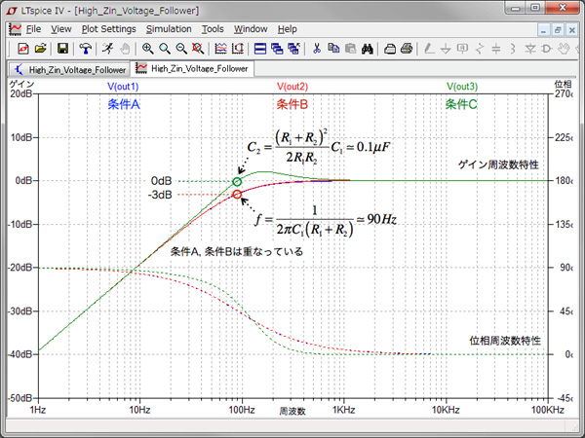
Task: Click the New Schematic toolbar icon
Action: [24, 48]
